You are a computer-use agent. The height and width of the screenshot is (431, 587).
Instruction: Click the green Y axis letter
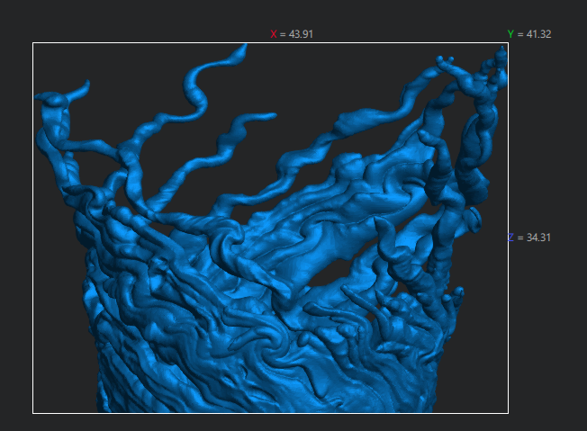[510, 34]
